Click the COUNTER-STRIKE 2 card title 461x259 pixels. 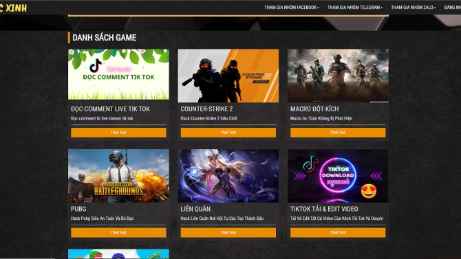[x=206, y=109]
